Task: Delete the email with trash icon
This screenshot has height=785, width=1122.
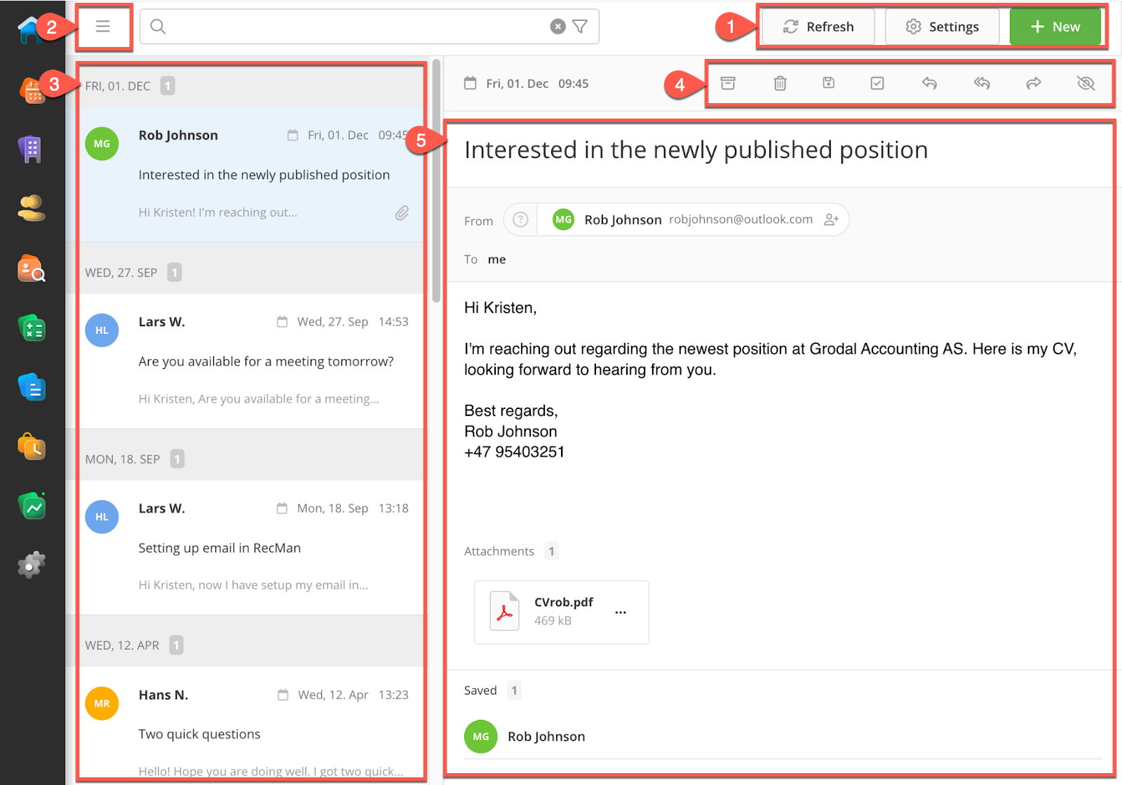Action: point(780,83)
